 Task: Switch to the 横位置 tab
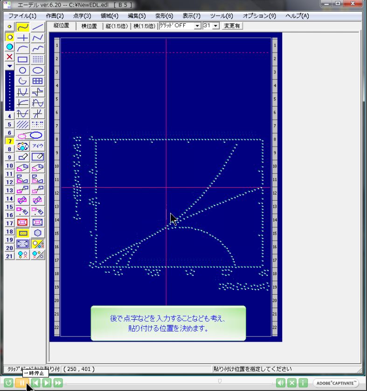pyautogui.click(x=89, y=26)
